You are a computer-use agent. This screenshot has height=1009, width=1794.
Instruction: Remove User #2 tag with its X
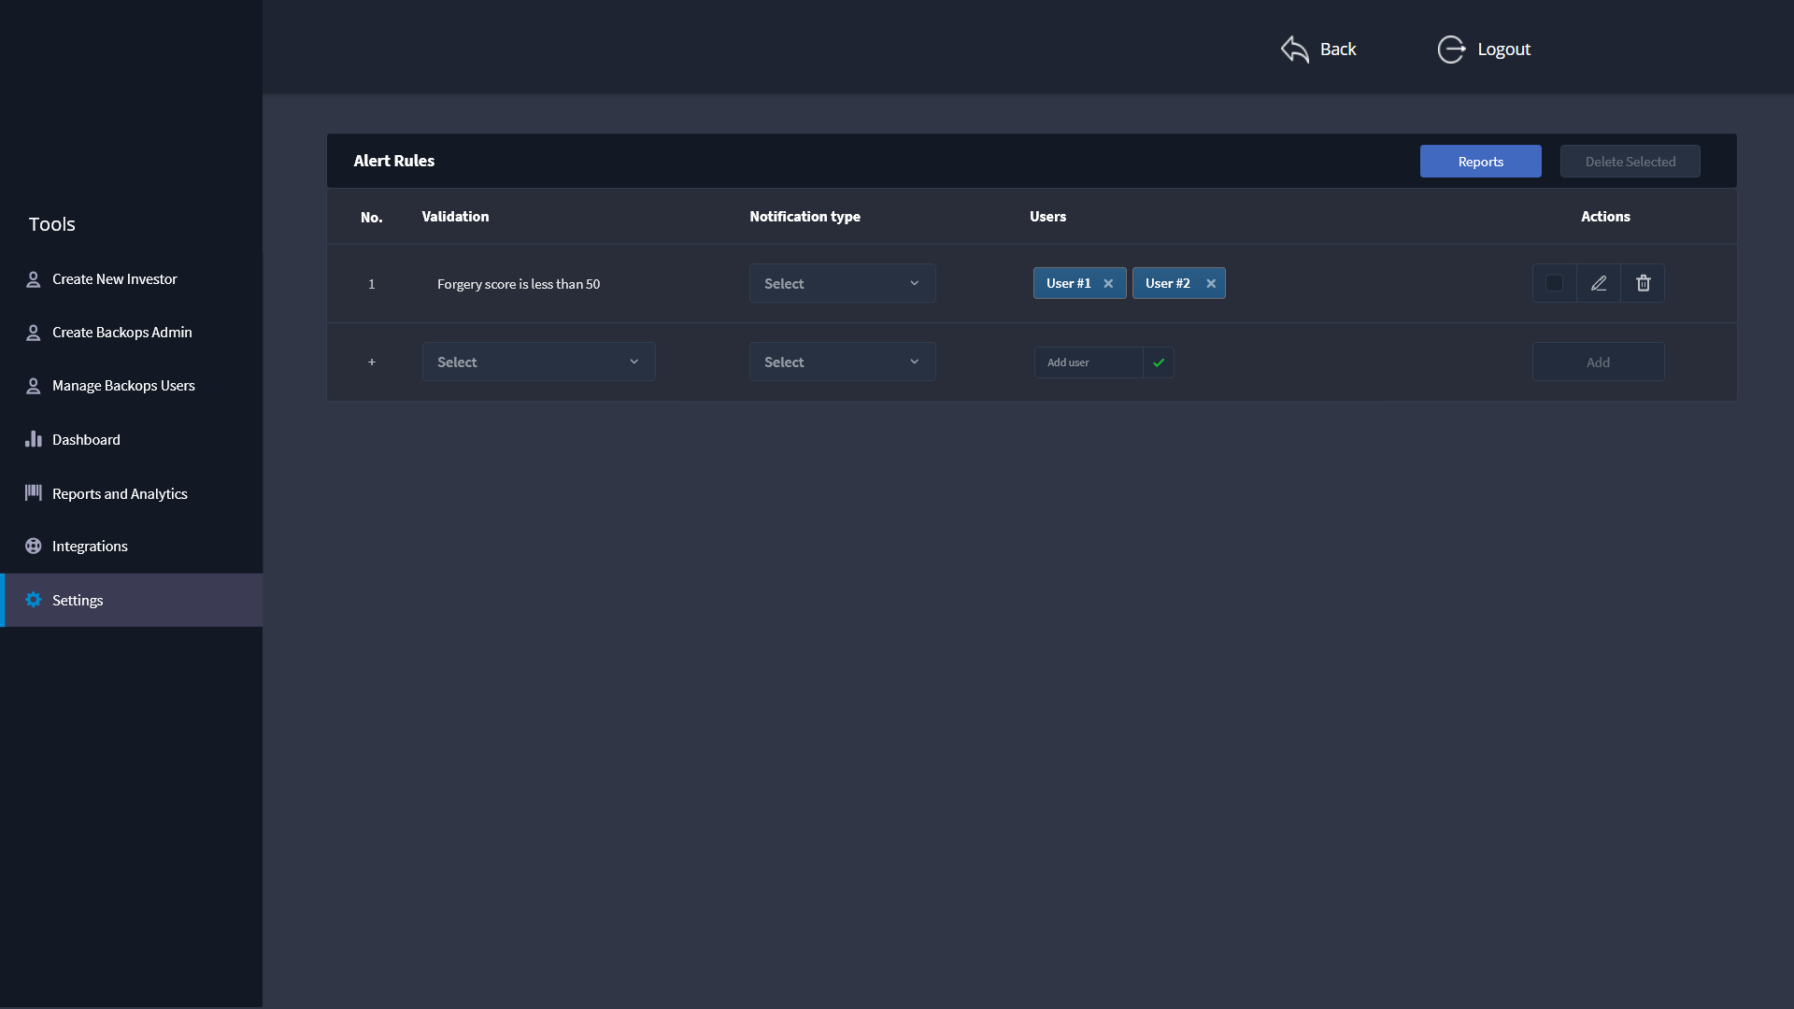pyautogui.click(x=1211, y=283)
